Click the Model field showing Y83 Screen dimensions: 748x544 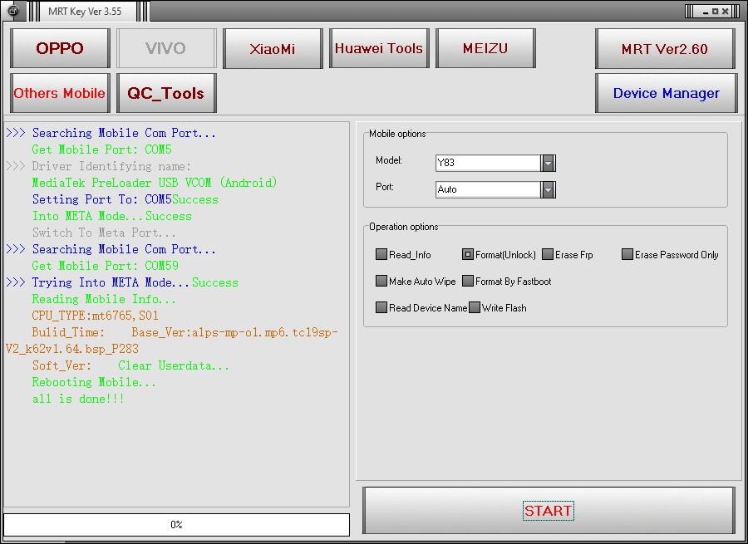point(489,163)
